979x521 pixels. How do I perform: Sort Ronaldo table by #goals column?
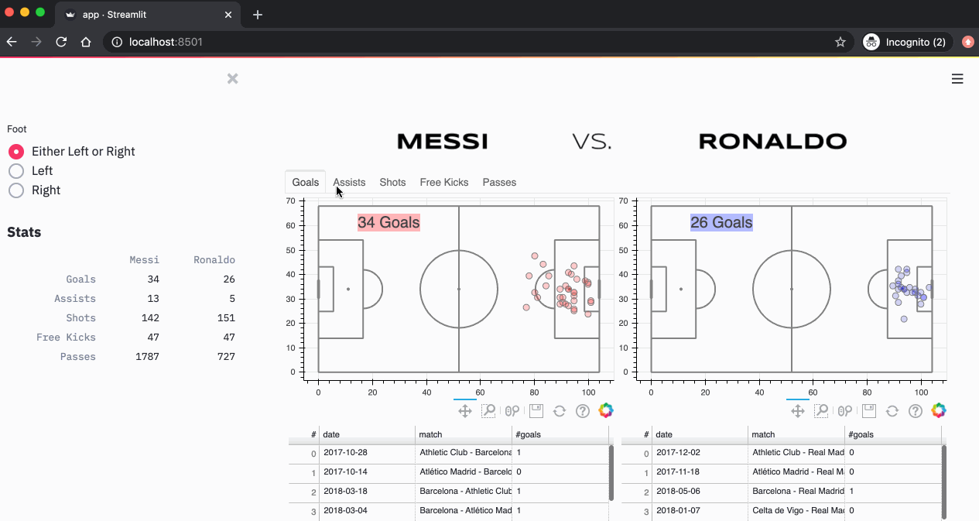tap(892, 434)
